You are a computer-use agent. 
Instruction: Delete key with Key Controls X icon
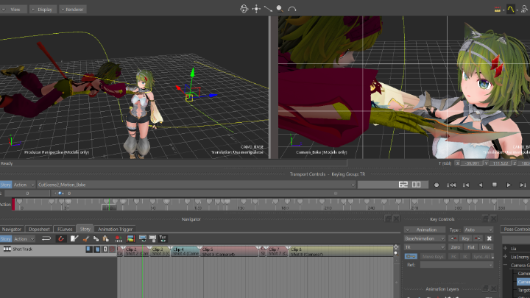(489, 238)
